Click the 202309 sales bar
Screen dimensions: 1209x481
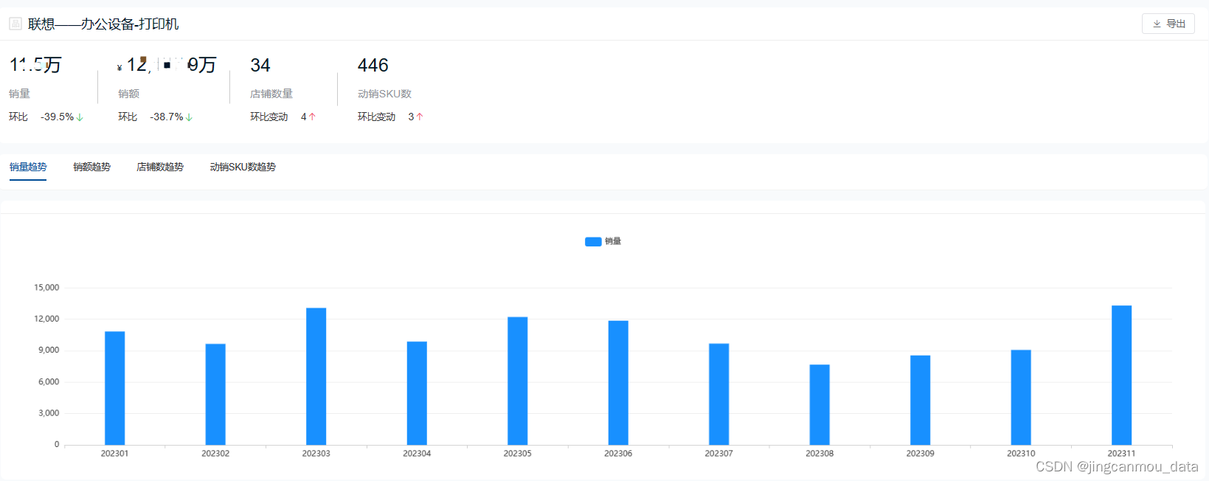(x=921, y=400)
